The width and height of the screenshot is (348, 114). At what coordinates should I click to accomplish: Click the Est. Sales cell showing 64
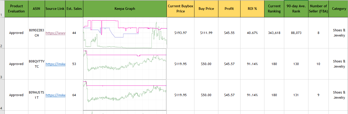pos(74,95)
